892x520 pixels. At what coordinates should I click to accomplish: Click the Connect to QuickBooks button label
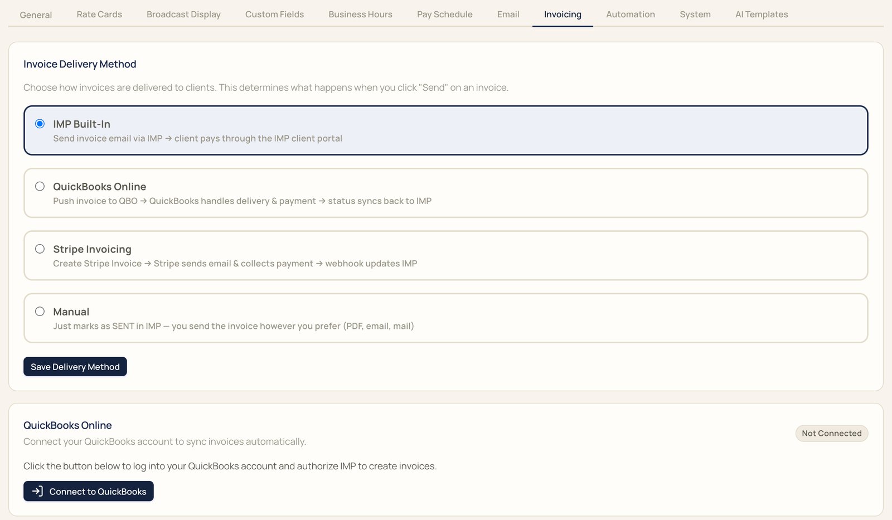pos(98,492)
